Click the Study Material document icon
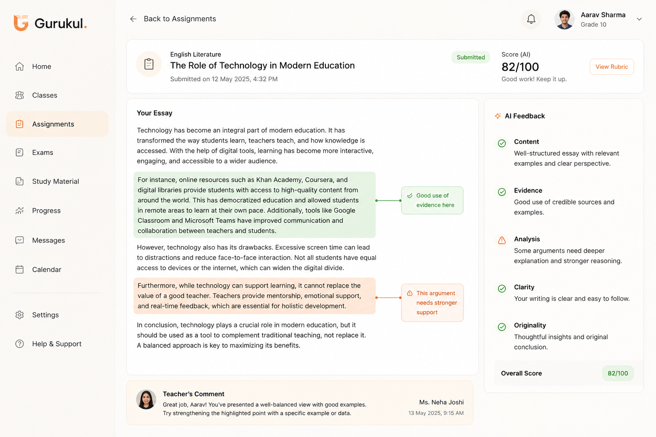 click(20, 181)
